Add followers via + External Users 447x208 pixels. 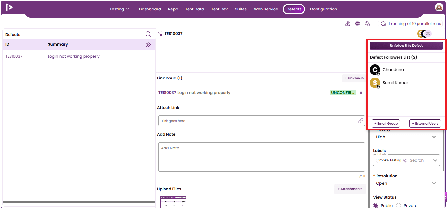coord(425,124)
